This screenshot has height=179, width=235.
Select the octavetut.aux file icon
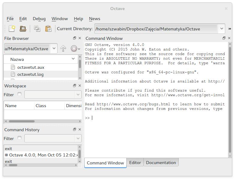pyautogui.click(x=13, y=67)
